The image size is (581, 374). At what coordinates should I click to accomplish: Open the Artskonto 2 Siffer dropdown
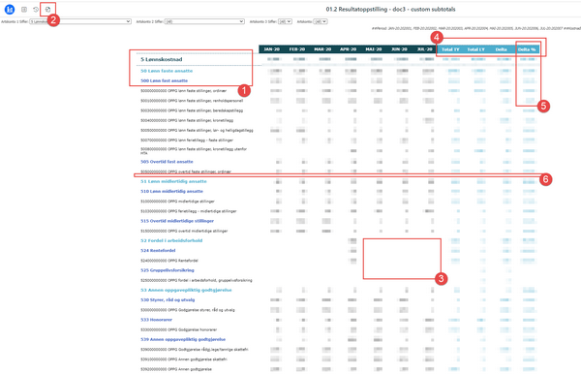pyautogui.click(x=204, y=21)
